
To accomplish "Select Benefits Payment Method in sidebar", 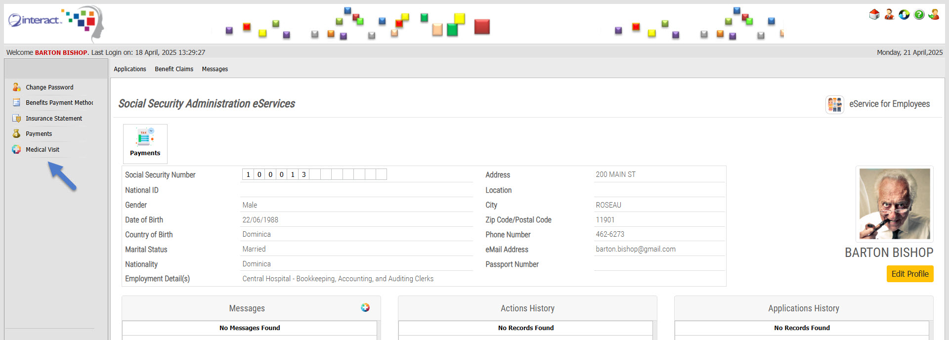I will click(59, 103).
